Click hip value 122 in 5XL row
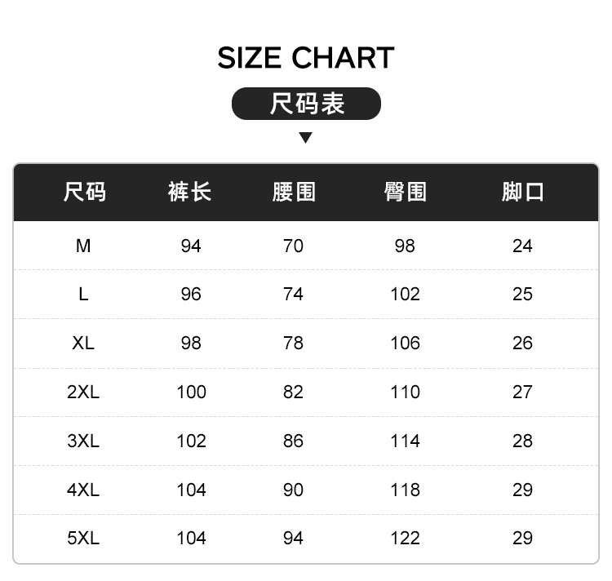The height and width of the screenshot is (581, 612). (405, 538)
